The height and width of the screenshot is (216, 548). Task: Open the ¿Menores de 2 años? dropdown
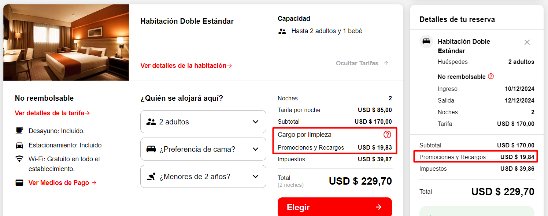203,177
